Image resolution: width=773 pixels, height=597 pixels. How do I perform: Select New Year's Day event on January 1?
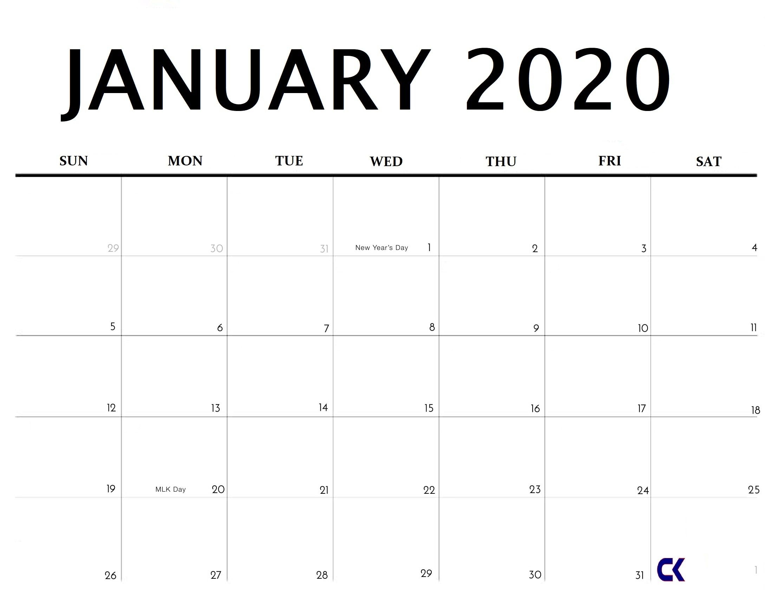tap(379, 247)
